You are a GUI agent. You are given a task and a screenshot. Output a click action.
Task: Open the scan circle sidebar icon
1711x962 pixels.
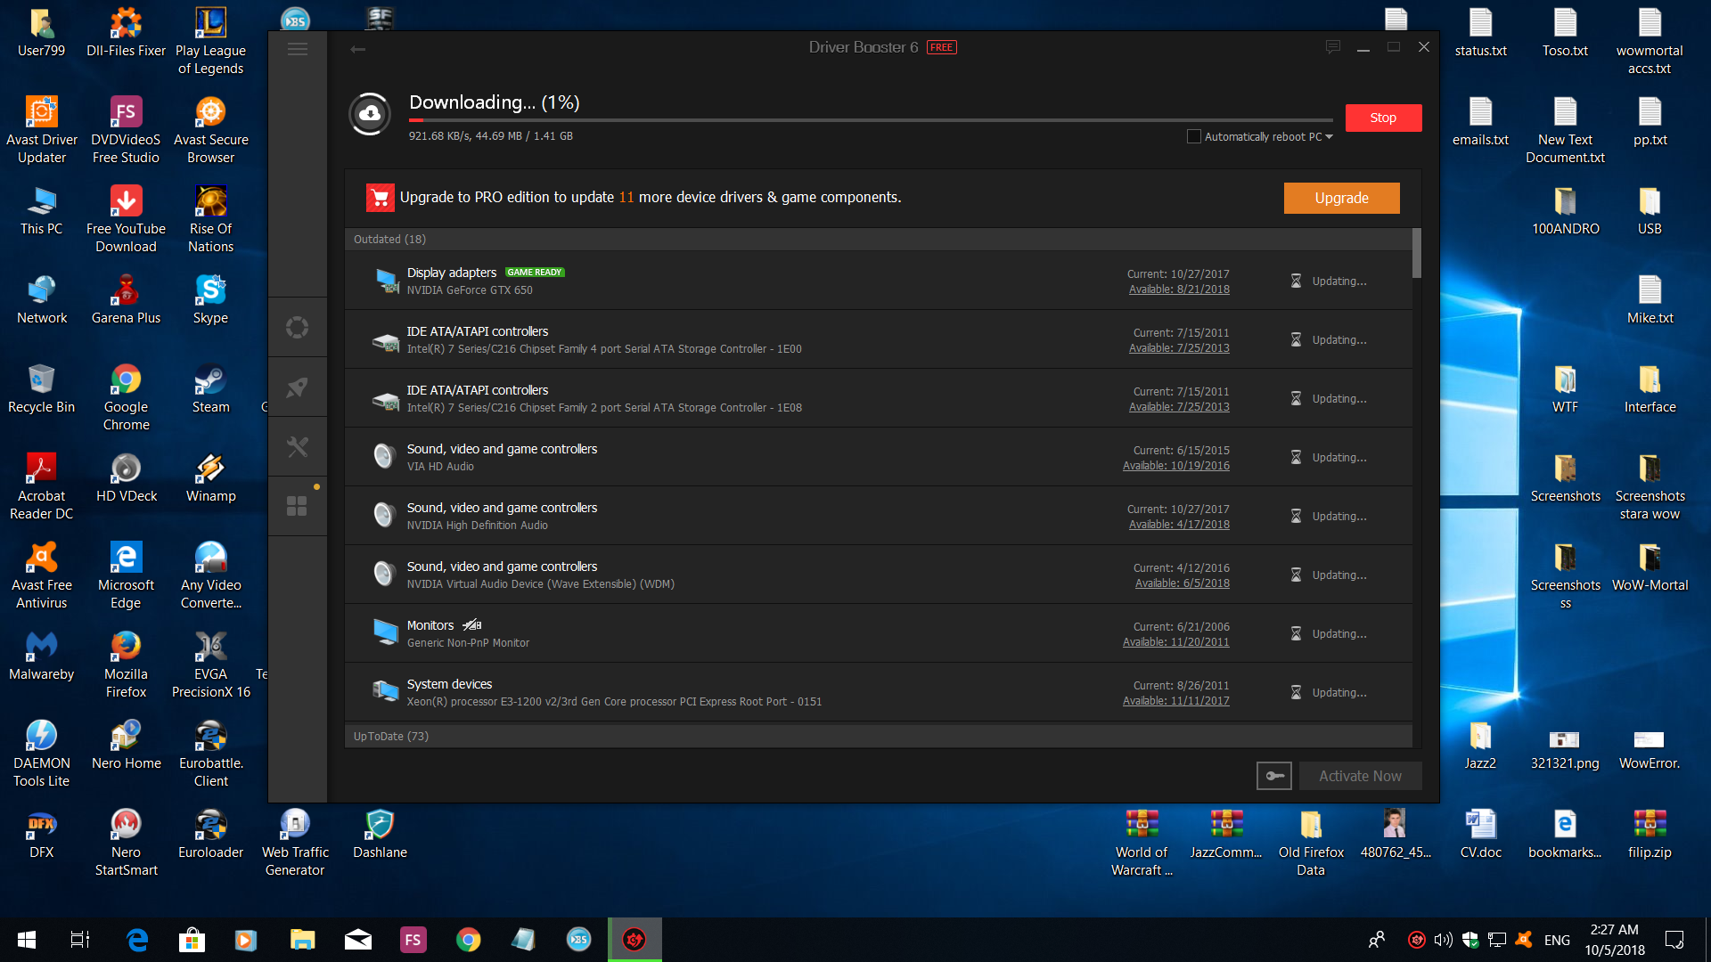tap(298, 328)
